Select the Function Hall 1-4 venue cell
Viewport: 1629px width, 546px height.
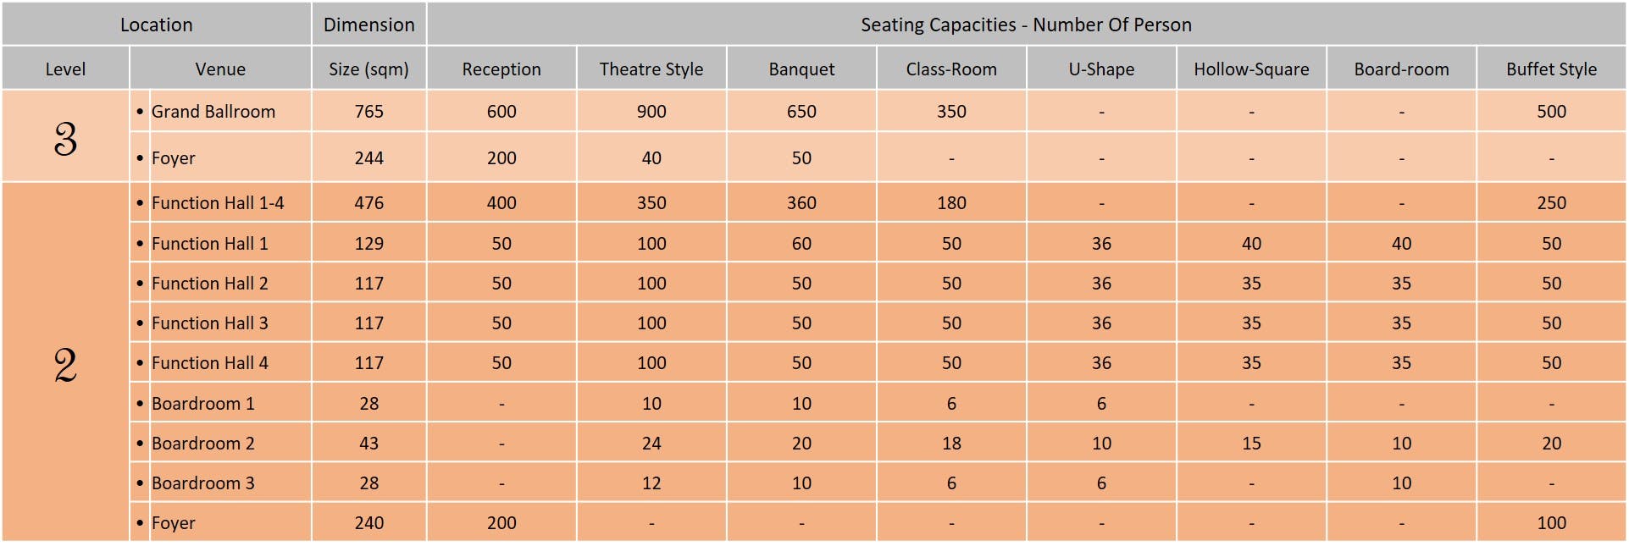(220, 202)
